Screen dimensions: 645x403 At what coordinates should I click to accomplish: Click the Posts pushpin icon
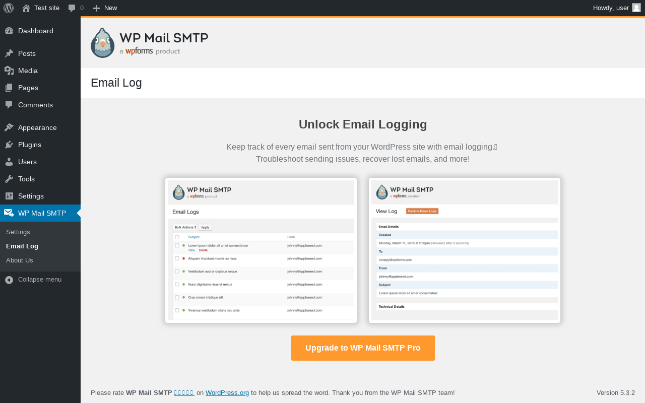coord(9,53)
